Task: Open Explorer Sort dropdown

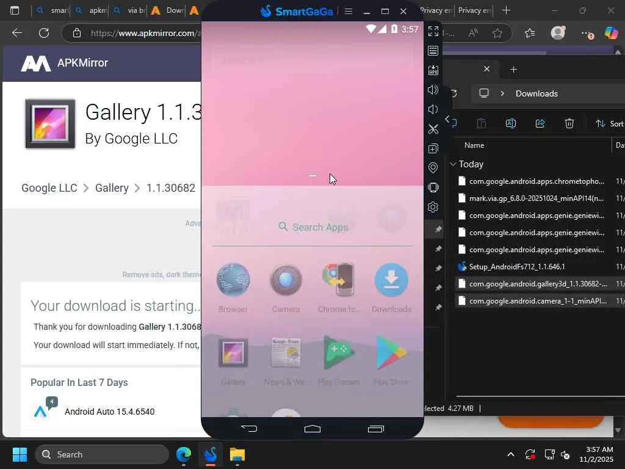Action: (610, 123)
